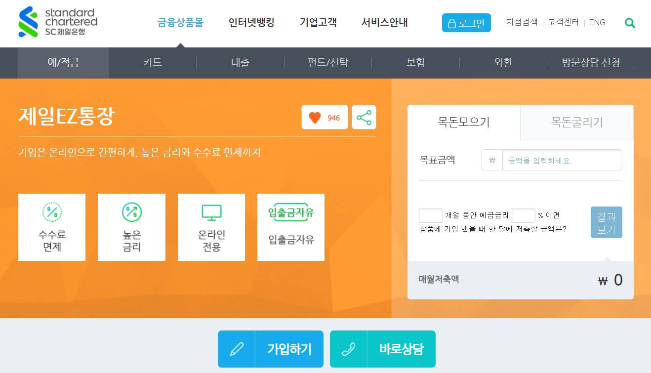This screenshot has width=651, height=373.
Task: Select the 보험 submenu tab
Action: (x=416, y=63)
